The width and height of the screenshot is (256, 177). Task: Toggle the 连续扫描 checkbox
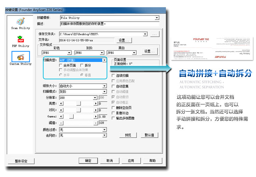click(113, 75)
